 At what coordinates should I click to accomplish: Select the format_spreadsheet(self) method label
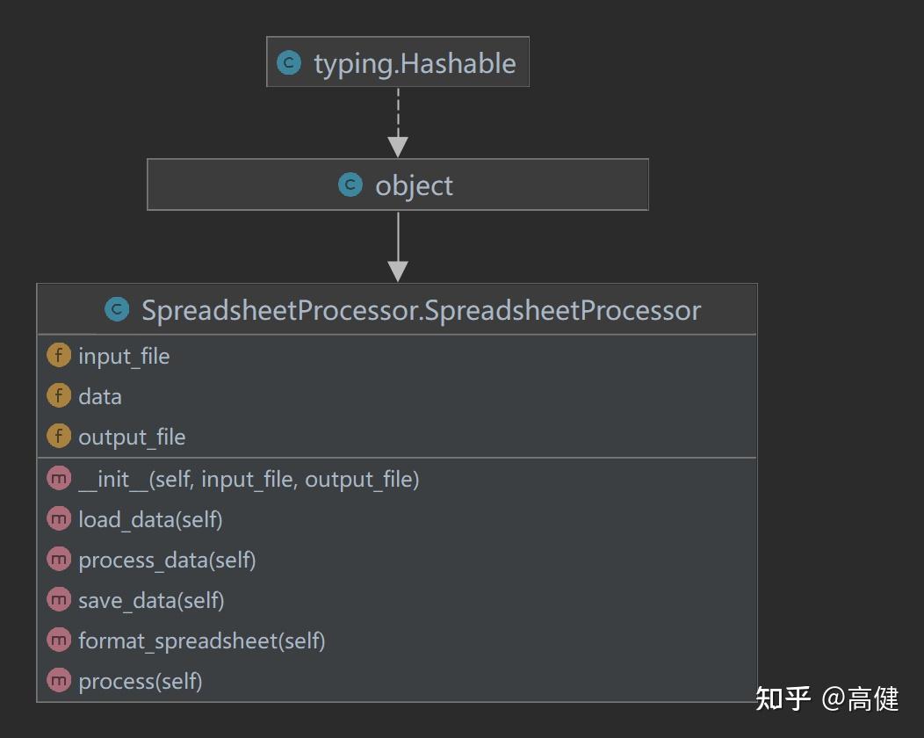[202, 641]
